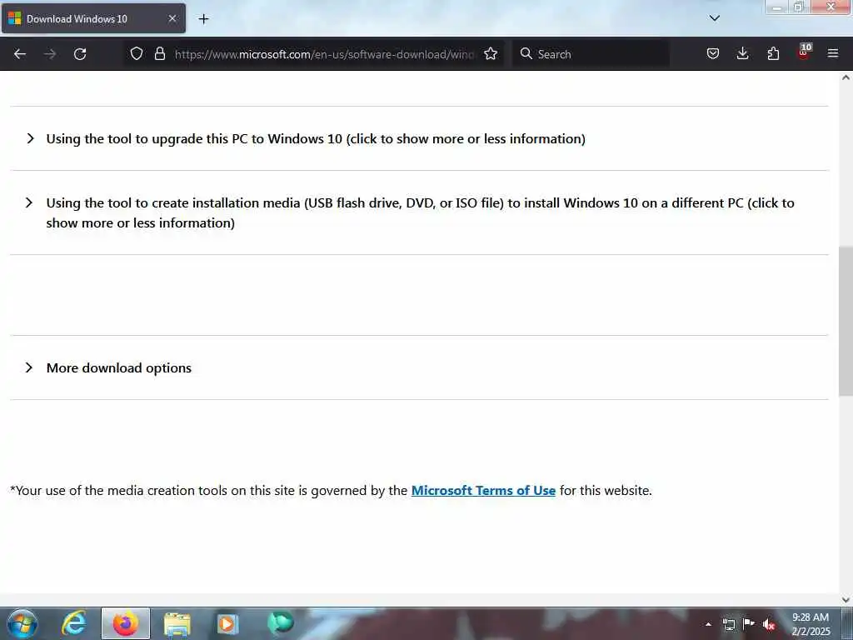Click the URL address field

click(x=325, y=54)
